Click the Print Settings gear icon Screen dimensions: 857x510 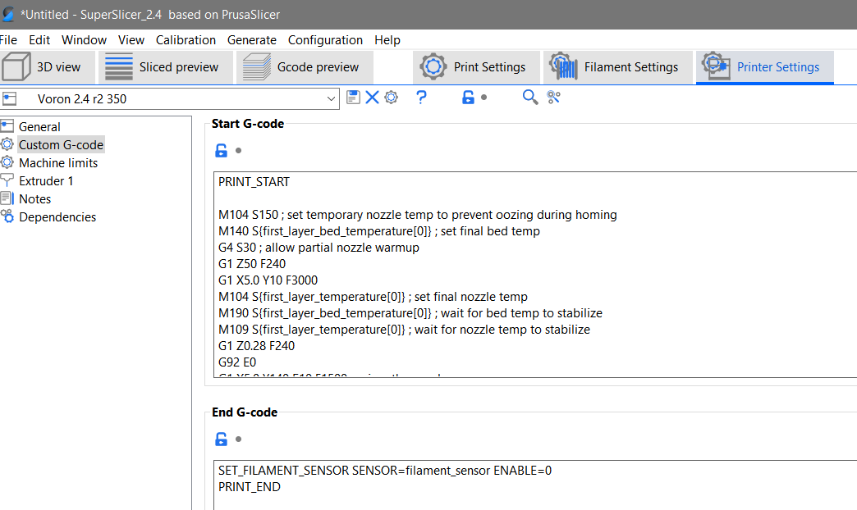[433, 66]
